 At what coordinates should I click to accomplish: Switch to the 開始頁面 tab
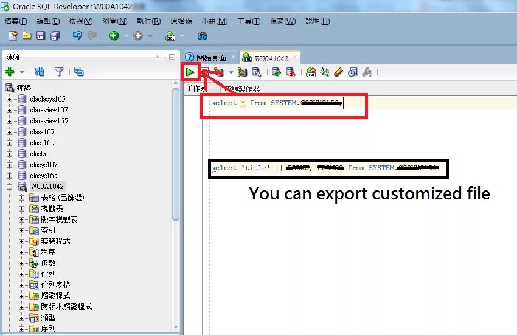coord(211,58)
